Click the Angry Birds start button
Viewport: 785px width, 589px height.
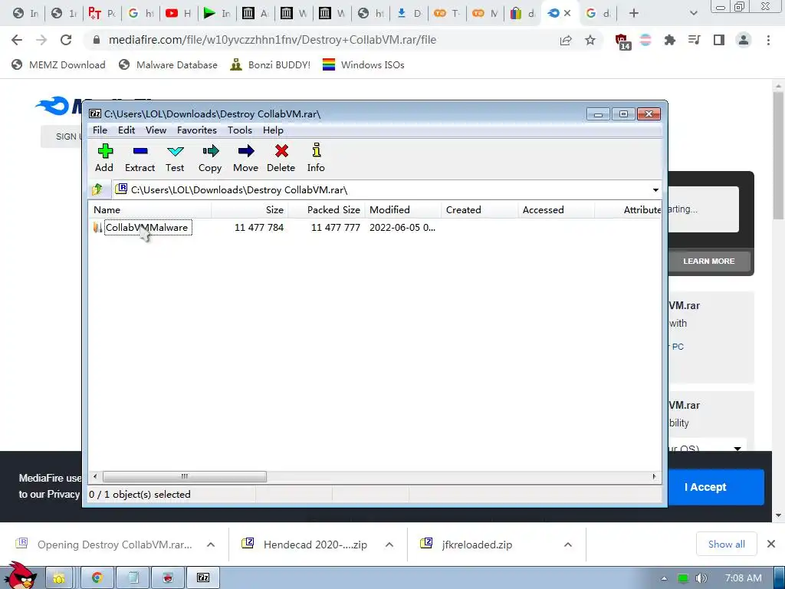point(20,576)
